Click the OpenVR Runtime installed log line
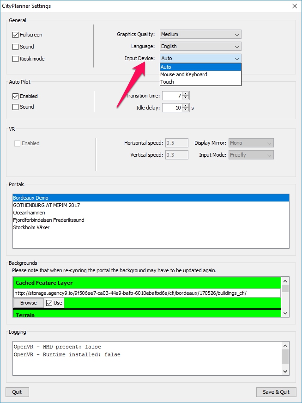The width and height of the screenshot is (302, 403). pos(67,355)
